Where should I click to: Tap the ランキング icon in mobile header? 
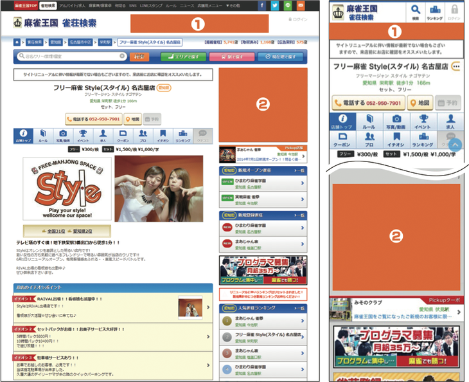(x=434, y=13)
